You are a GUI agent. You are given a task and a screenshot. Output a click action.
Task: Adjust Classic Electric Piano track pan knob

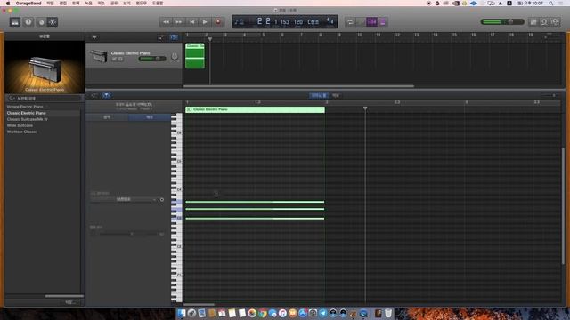[175, 57]
